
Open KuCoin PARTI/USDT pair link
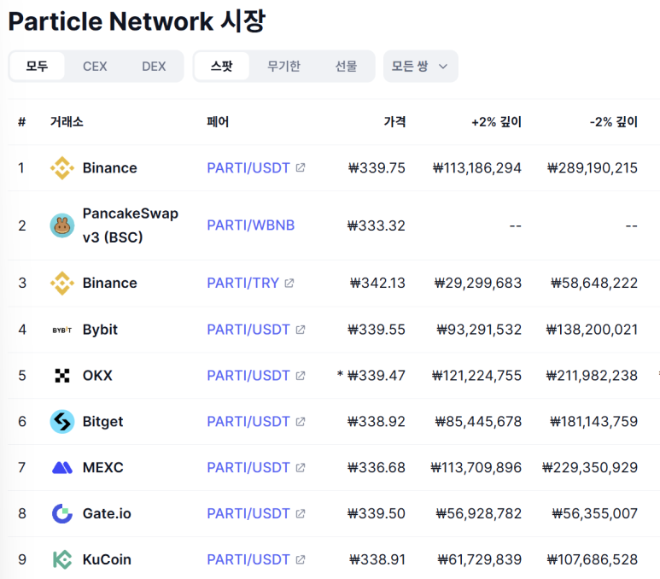coord(248,559)
